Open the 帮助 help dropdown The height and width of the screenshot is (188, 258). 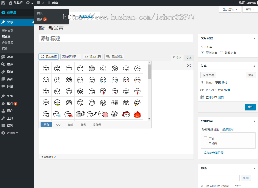click(250, 9)
